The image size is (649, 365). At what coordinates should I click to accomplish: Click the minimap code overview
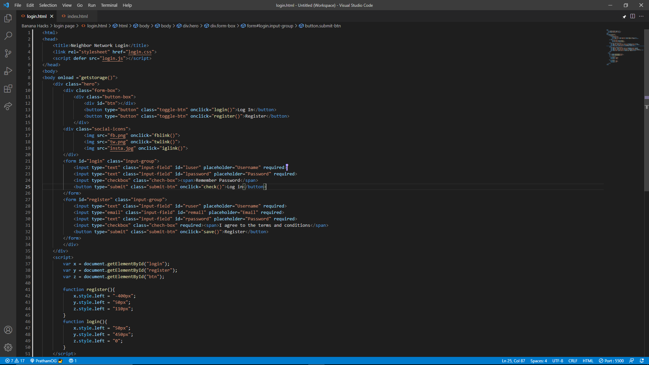[624, 47]
